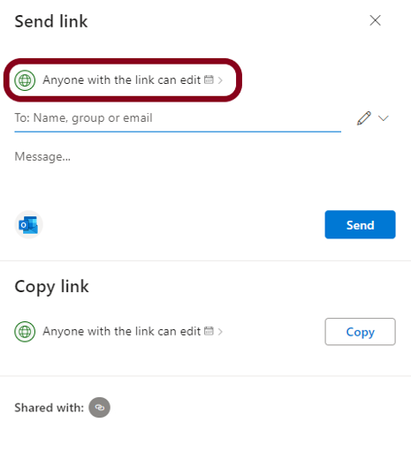Image resolution: width=411 pixels, height=467 pixels.
Task: Open the Anyone with the link can edit setting under Copy link
Action: 118,331
